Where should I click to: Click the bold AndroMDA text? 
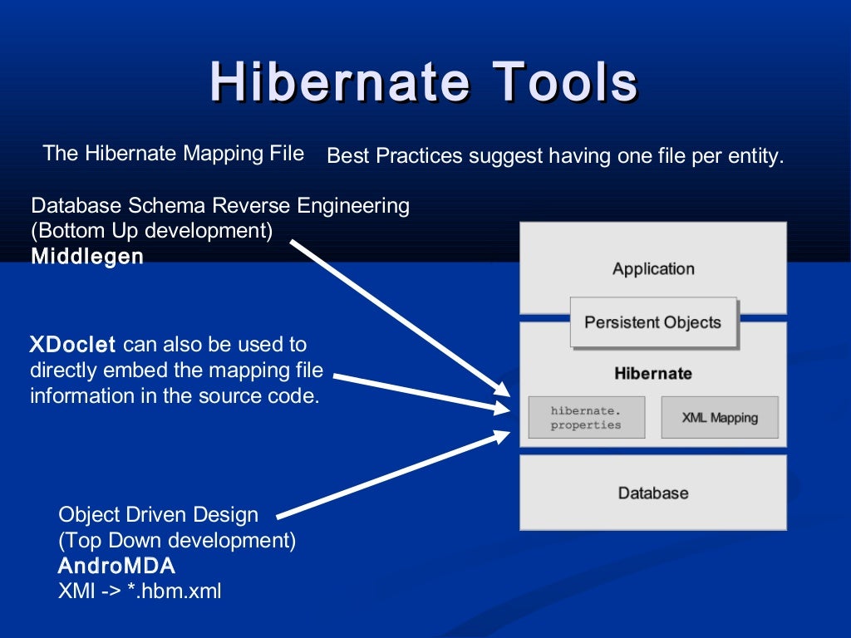click(x=116, y=566)
